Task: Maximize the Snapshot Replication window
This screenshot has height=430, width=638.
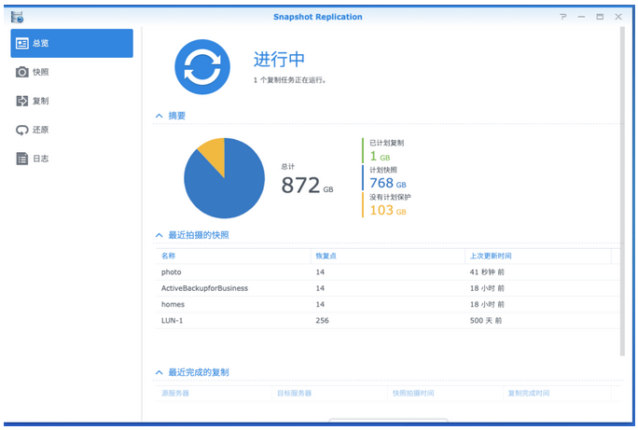Action: (600, 17)
